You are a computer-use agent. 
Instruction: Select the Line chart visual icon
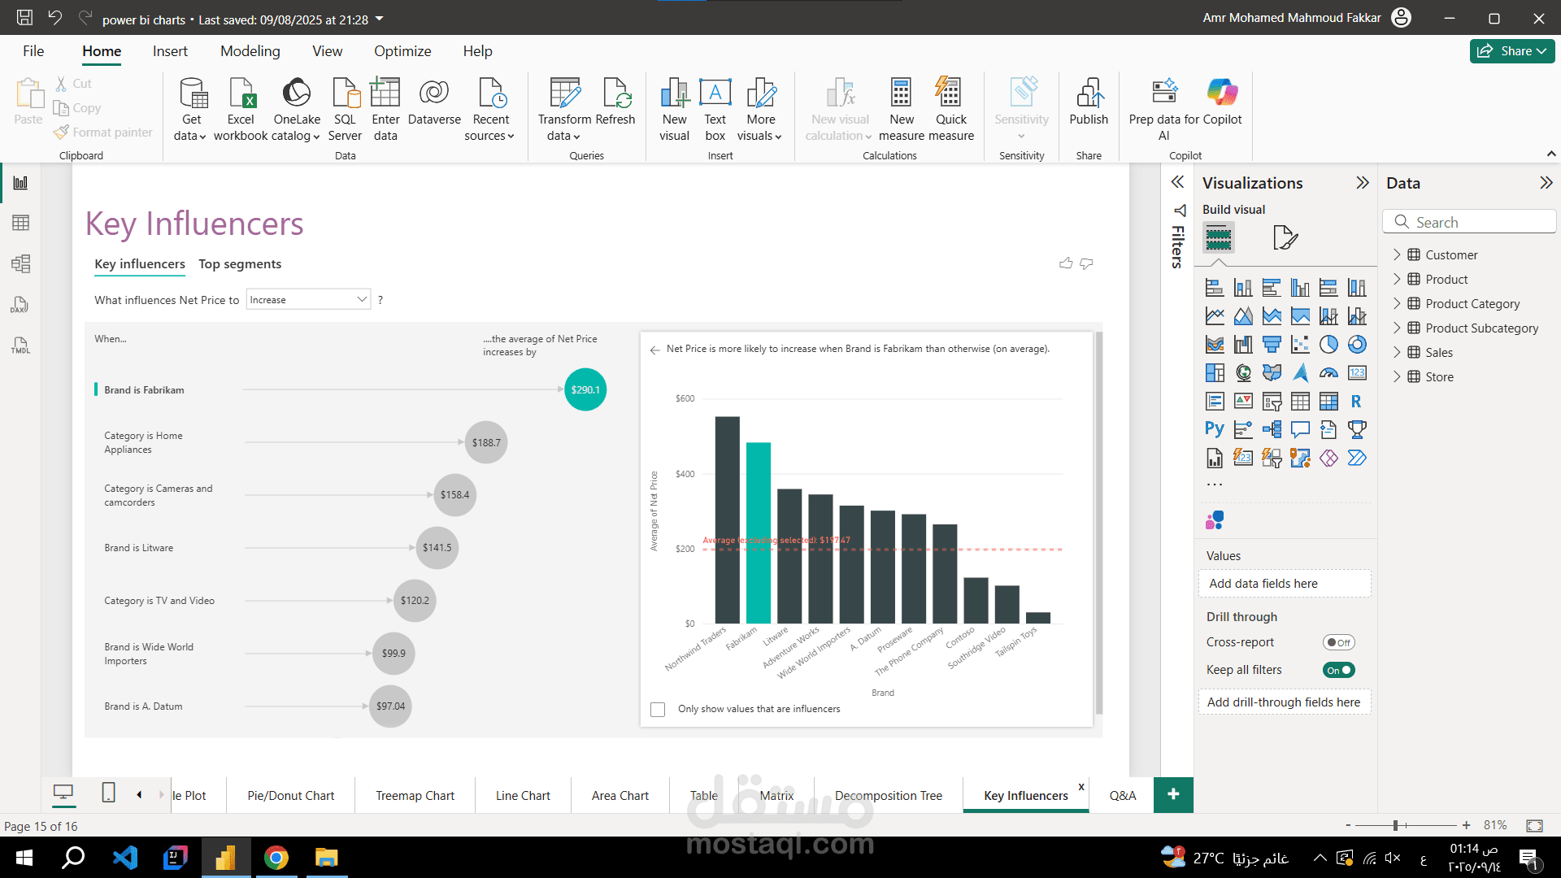(1215, 316)
